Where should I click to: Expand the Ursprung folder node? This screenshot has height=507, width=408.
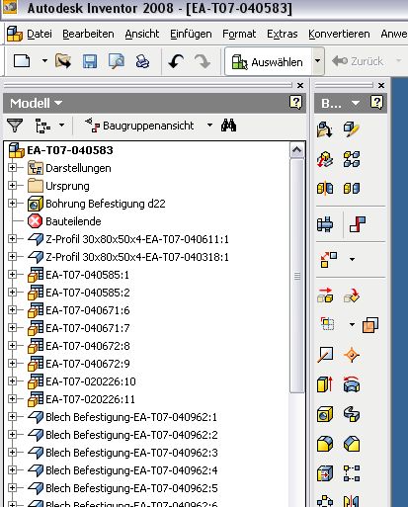click(12, 186)
